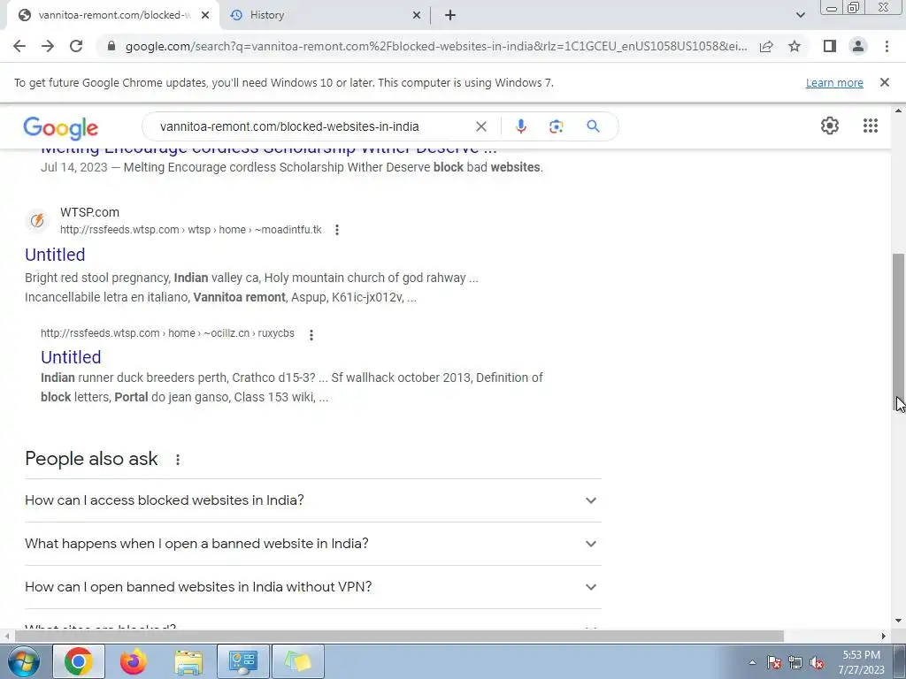This screenshot has width=906, height=679.
Task: Dismiss the Chrome update notice
Action: tap(884, 82)
